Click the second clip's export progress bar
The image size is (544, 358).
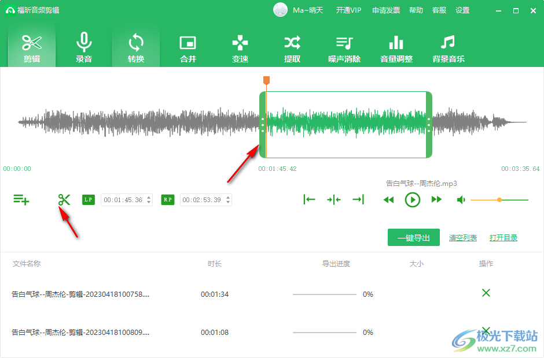tap(325, 333)
